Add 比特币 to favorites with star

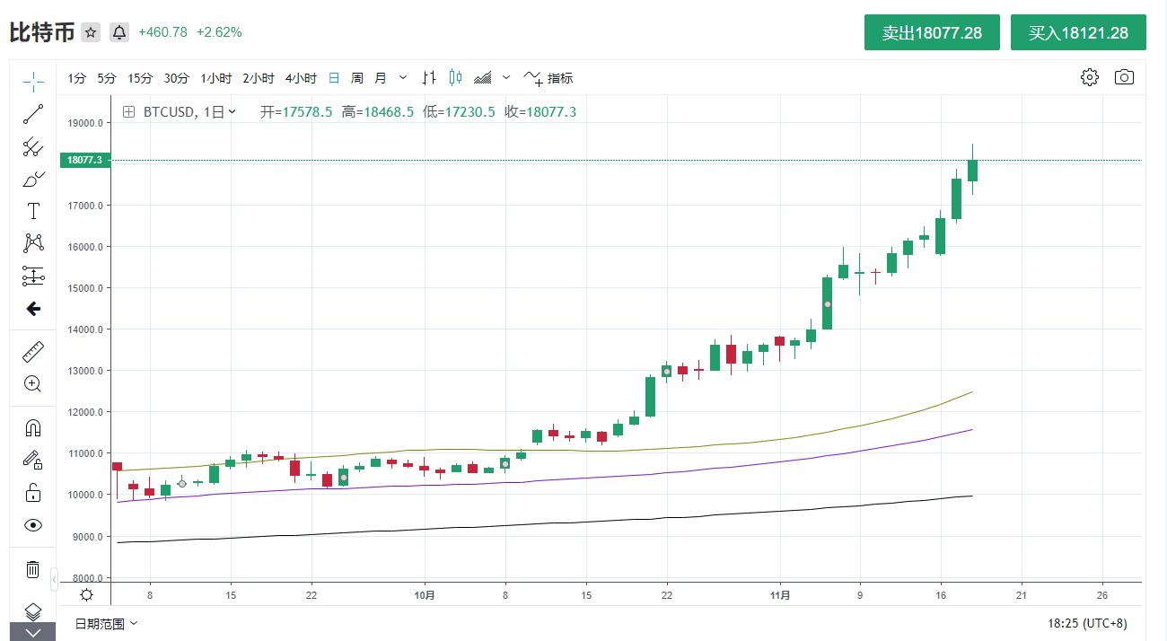[x=91, y=32]
